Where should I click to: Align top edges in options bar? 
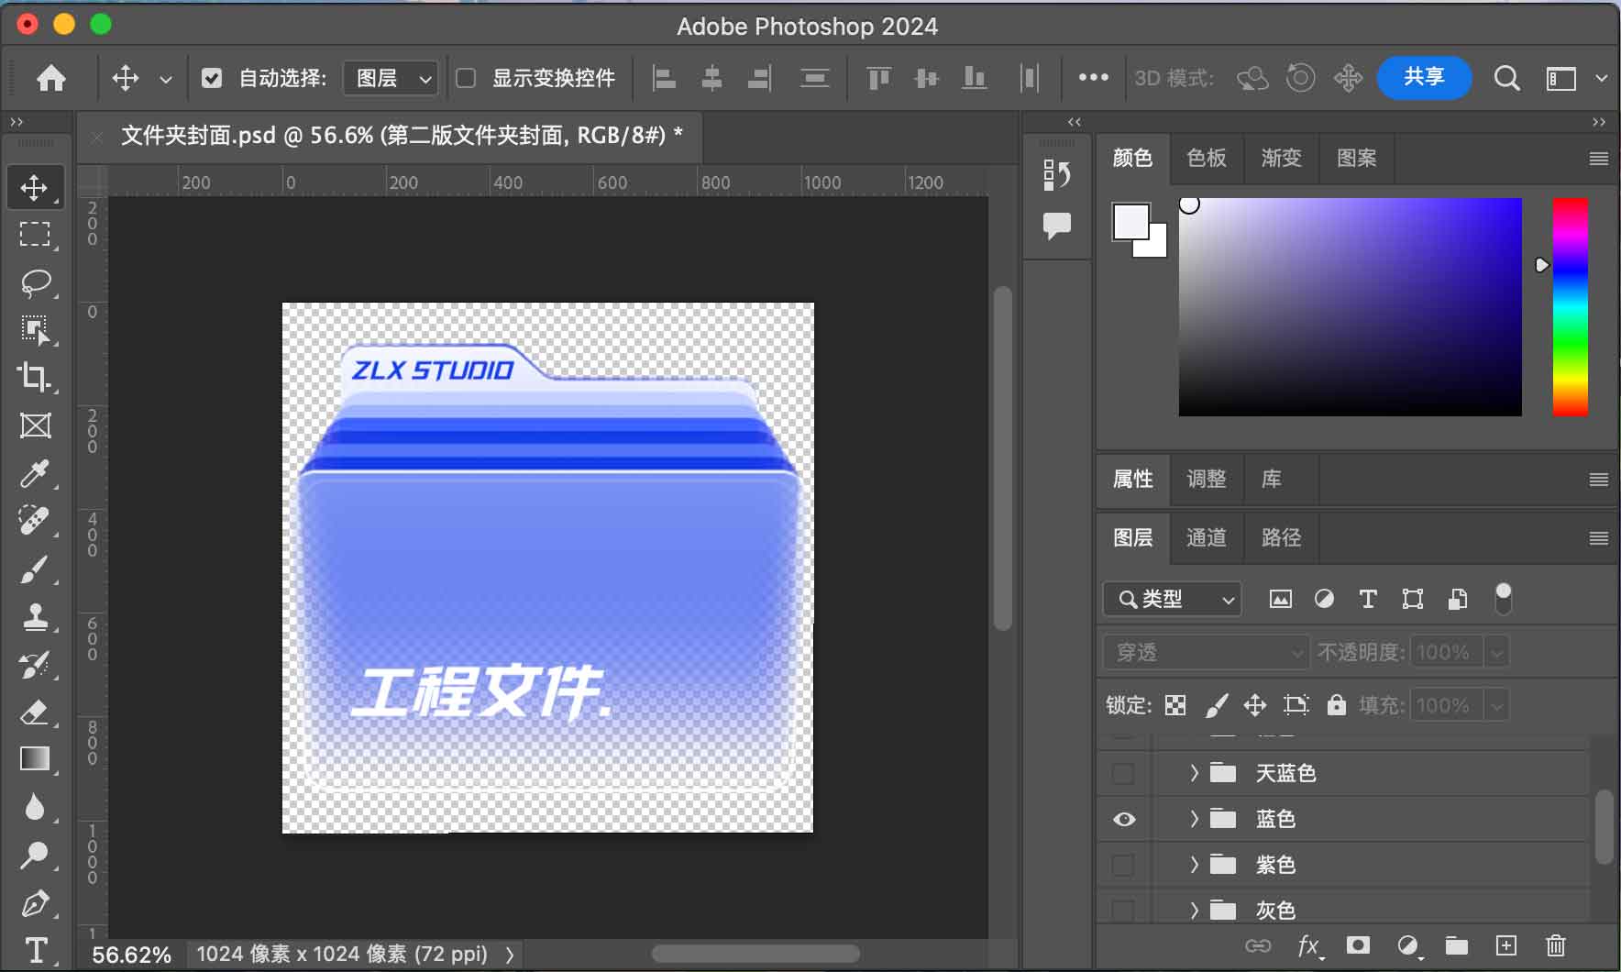(878, 79)
